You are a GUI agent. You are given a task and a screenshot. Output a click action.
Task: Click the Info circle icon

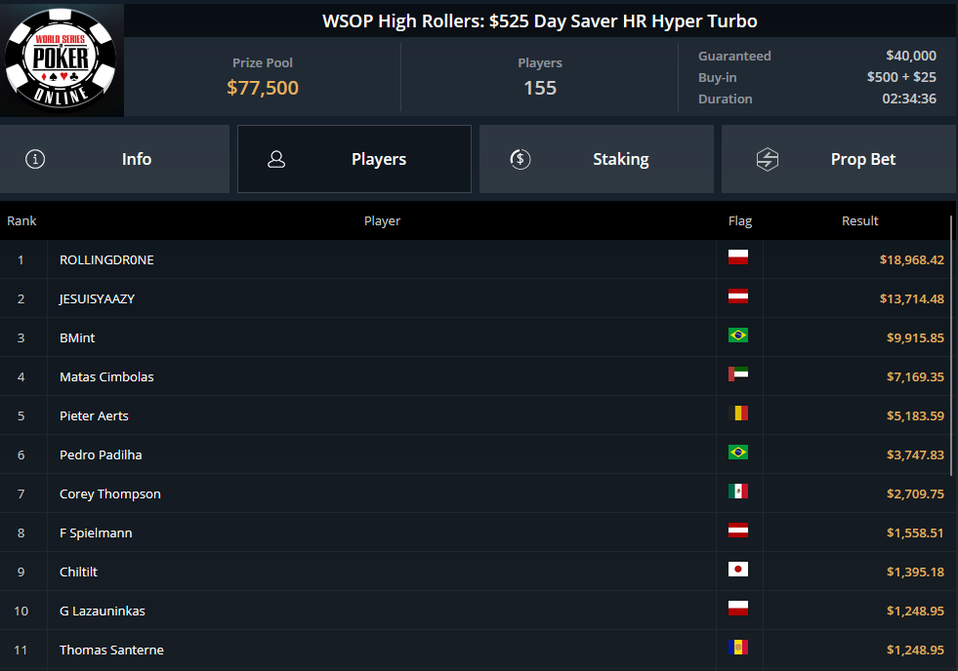tap(35, 159)
